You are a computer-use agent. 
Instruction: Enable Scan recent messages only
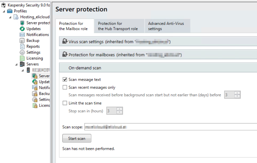[65, 87]
